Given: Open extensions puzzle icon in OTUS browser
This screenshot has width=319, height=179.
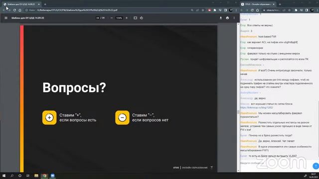Looking at the screenshot, I should click(x=296, y=10).
